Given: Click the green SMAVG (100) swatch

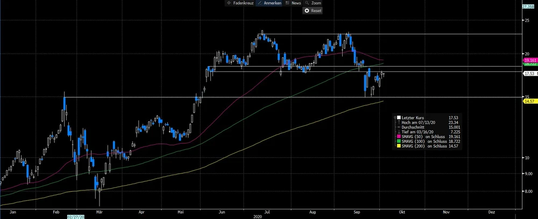Looking at the screenshot, I should (400, 141).
